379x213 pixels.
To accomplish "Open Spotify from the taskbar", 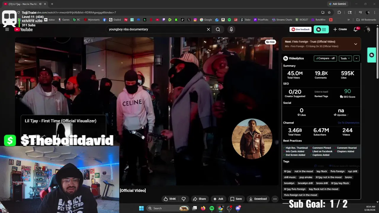I will [212, 208].
